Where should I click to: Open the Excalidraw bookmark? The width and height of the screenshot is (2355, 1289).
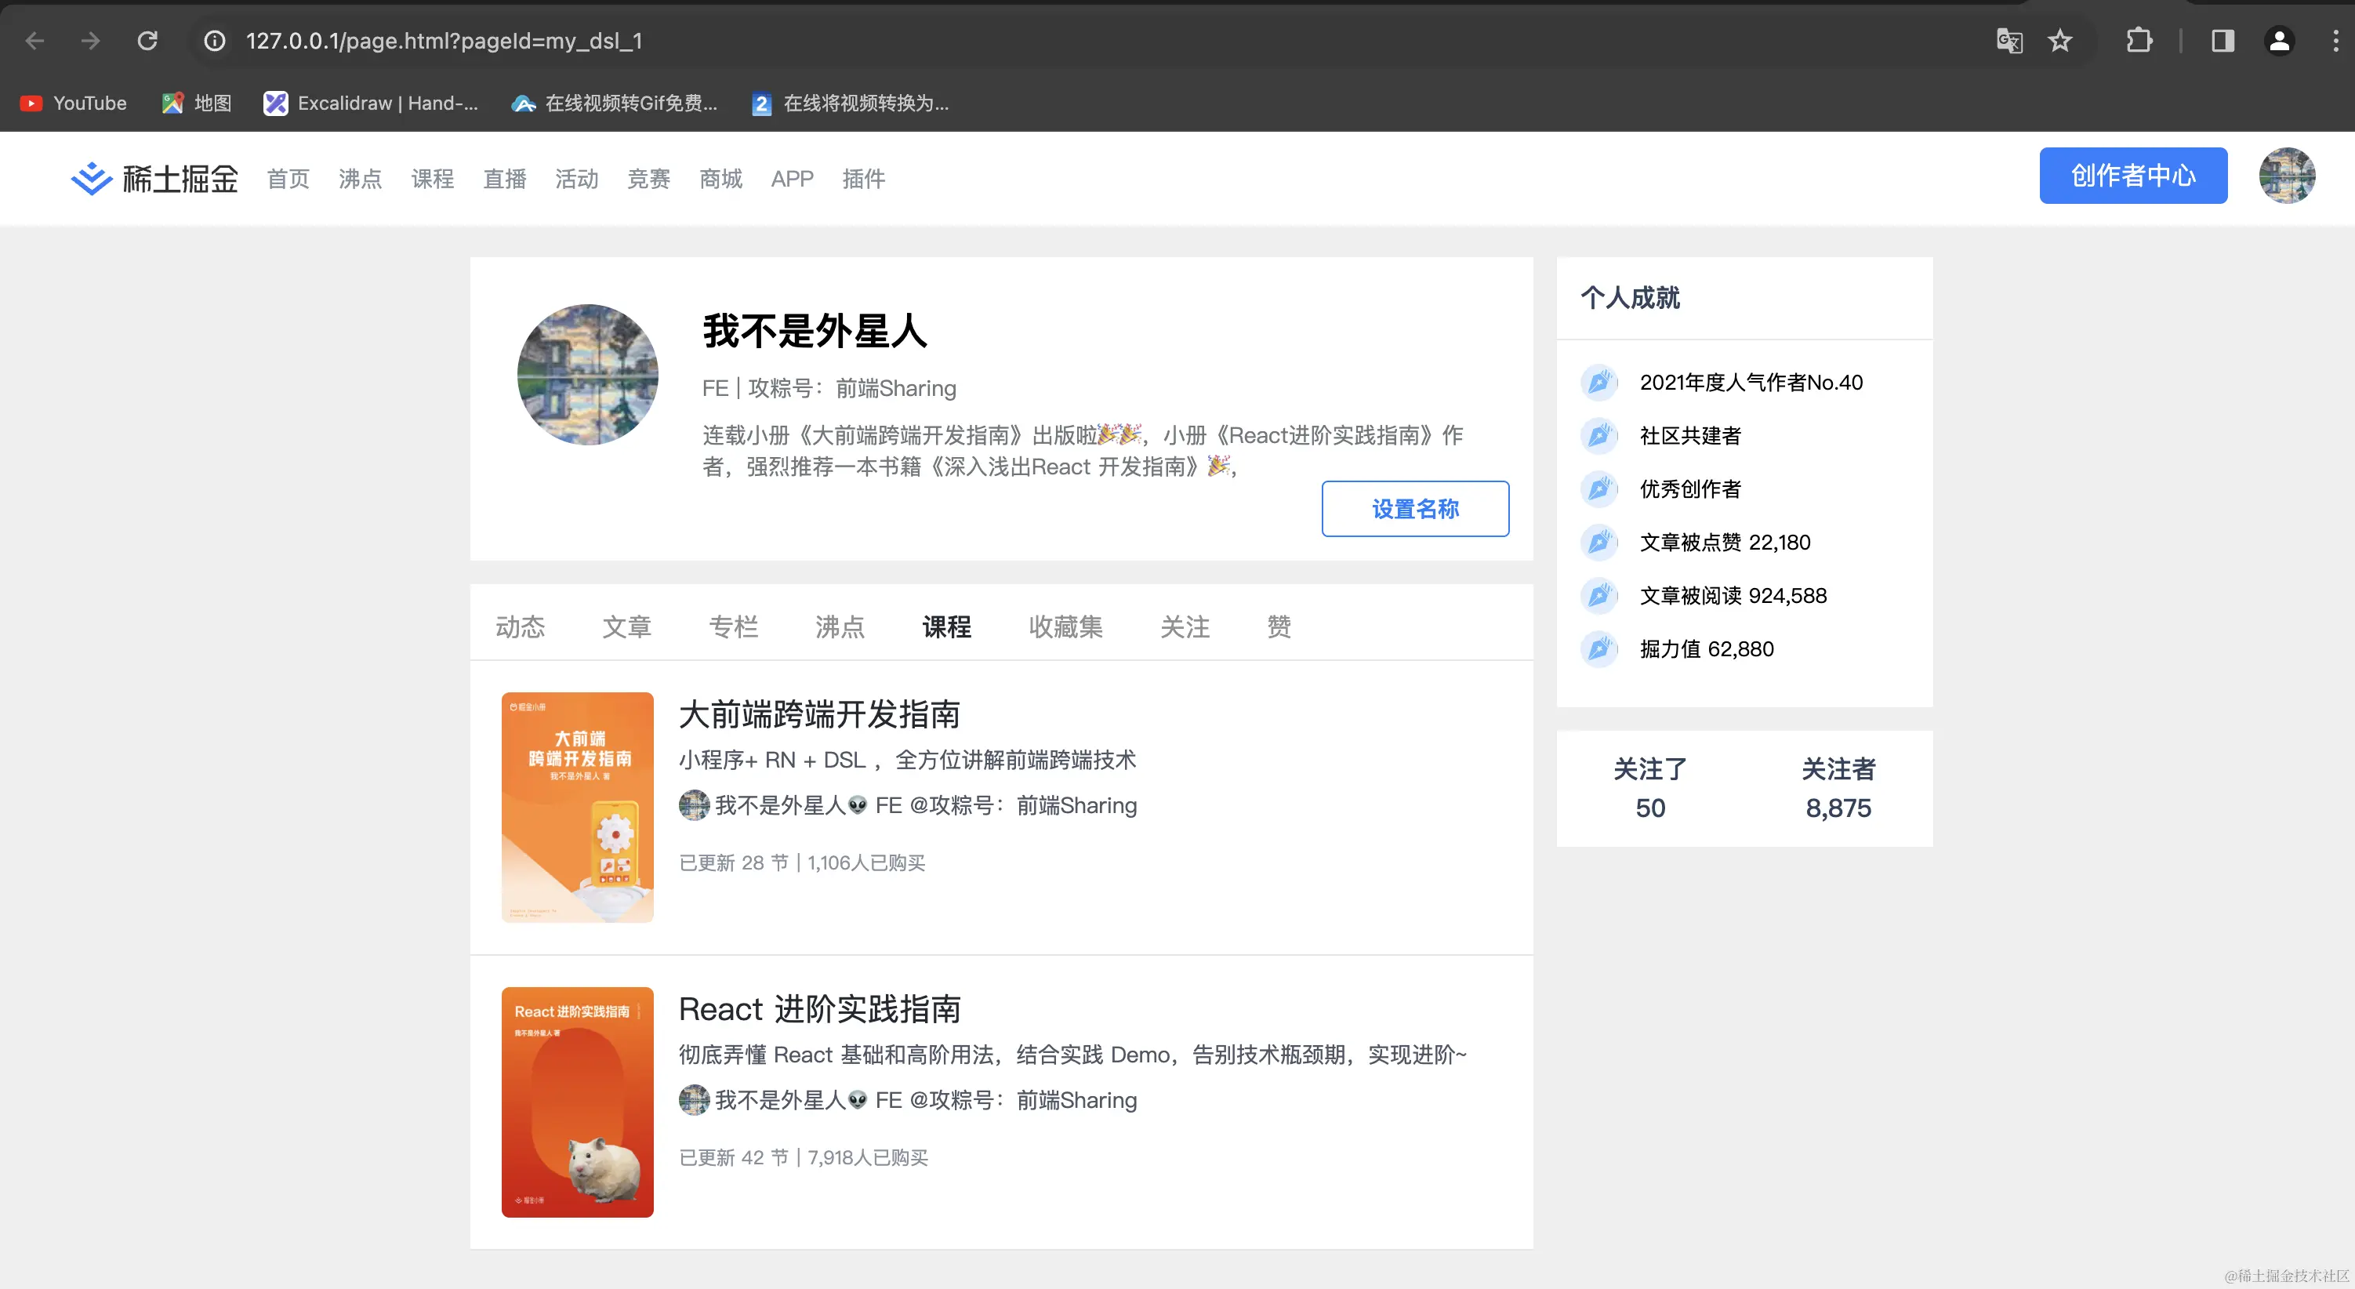(371, 103)
